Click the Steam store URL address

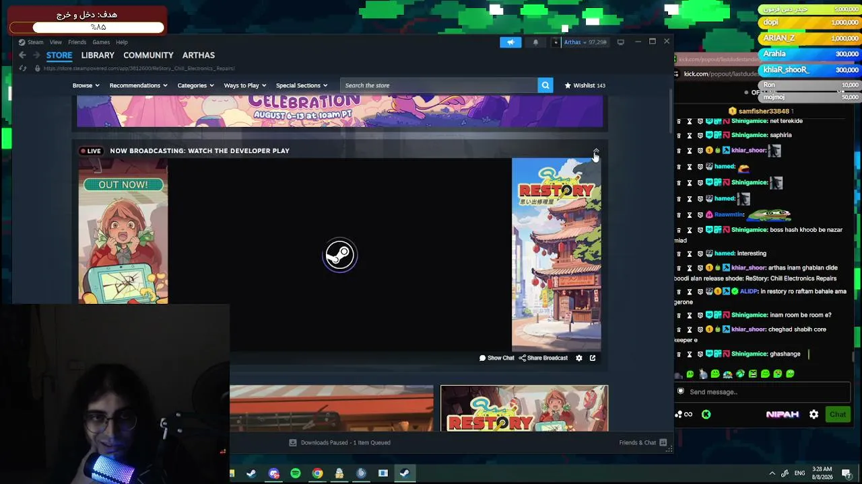tap(139, 69)
